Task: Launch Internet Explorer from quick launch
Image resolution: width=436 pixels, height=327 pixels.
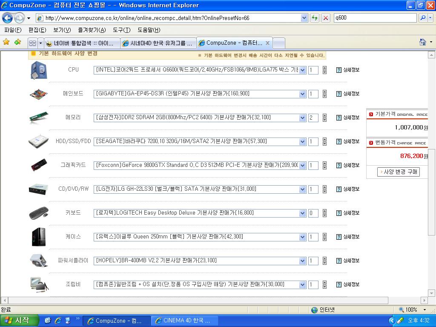Action: click(58, 321)
